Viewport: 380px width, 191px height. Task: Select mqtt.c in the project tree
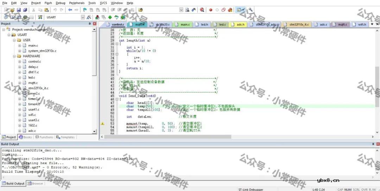tap(33, 83)
